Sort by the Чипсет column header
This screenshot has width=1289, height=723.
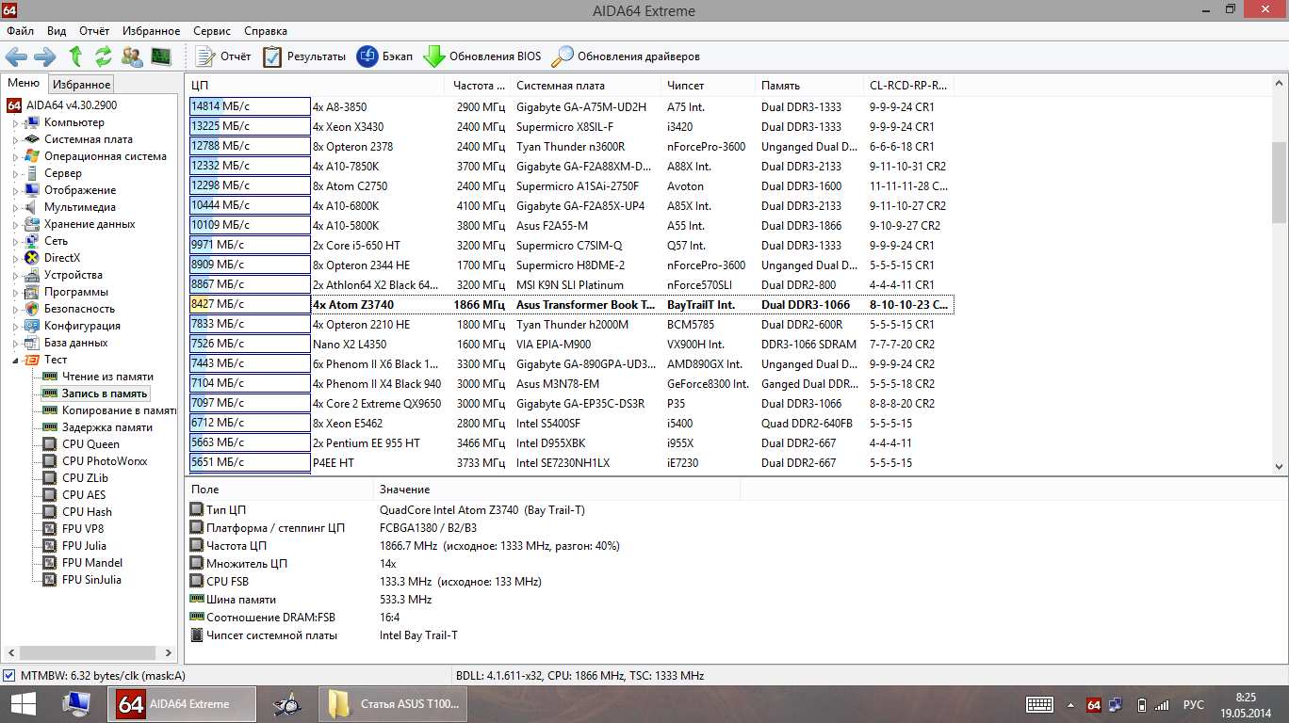click(x=708, y=85)
